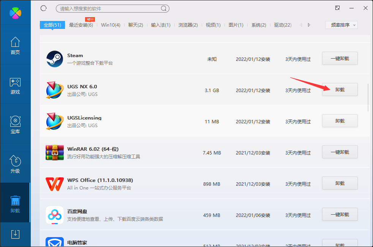This screenshot has width=373, height=247.
Task: Open the 游戏 games section
Action: coord(15,86)
